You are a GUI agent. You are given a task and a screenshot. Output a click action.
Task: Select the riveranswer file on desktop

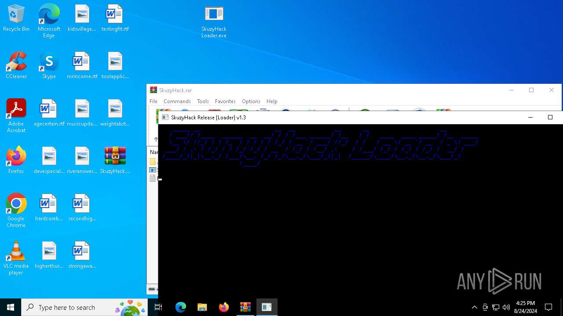click(82, 161)
